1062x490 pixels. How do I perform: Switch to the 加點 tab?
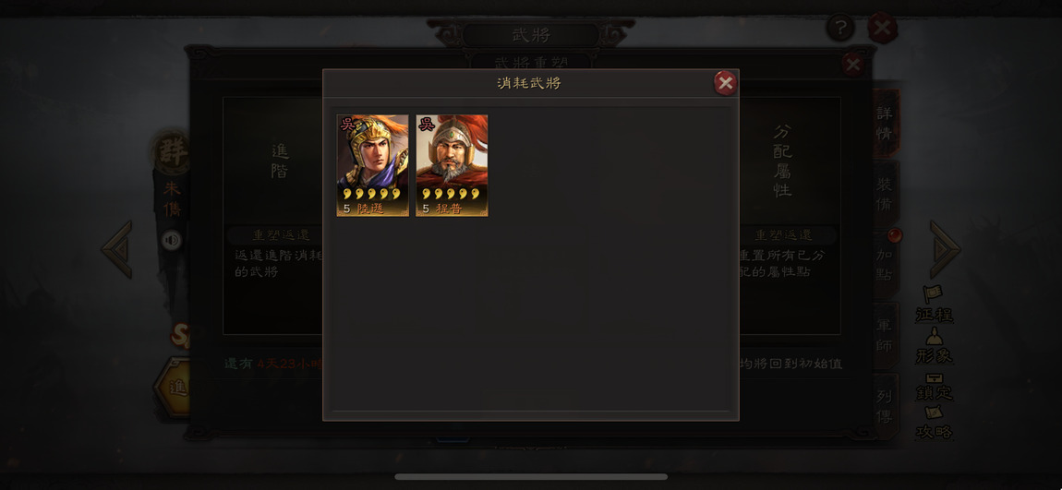(885, 265)
